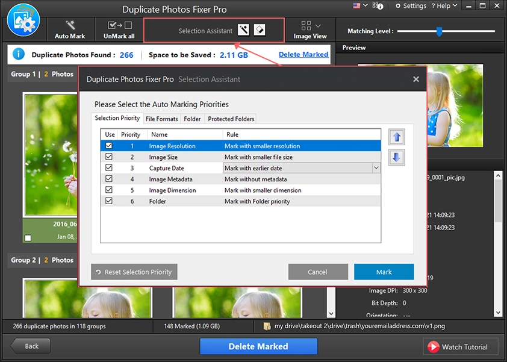
Task: Click the rule Mark without metadata
Action: (256, 179)
